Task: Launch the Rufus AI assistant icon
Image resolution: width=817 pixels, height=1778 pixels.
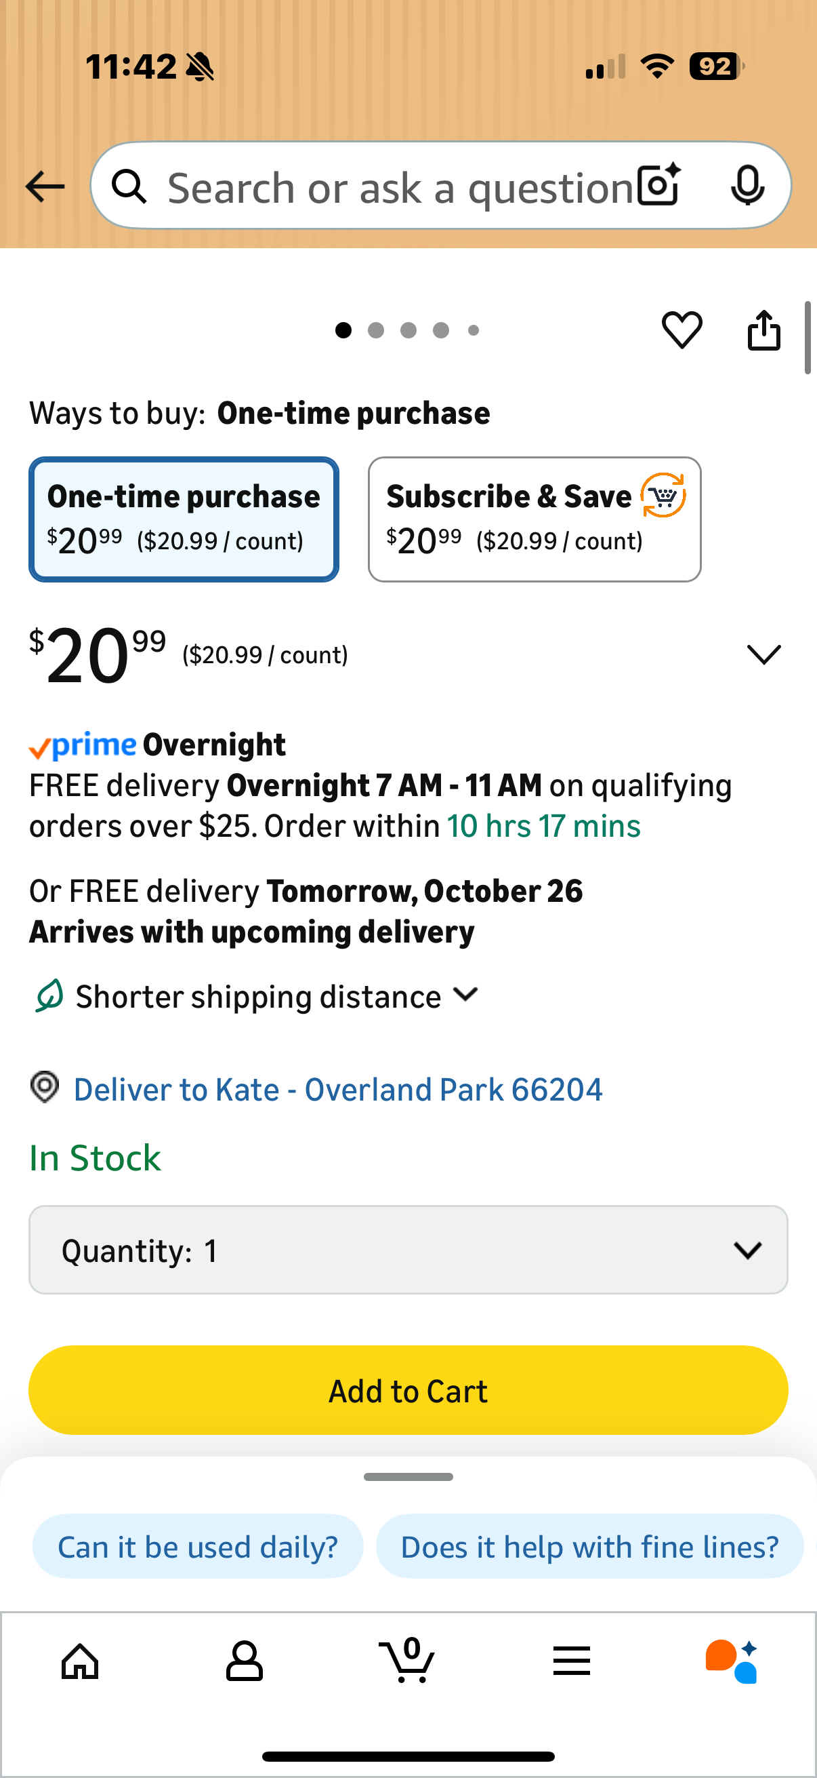Action: point(732,1661)
